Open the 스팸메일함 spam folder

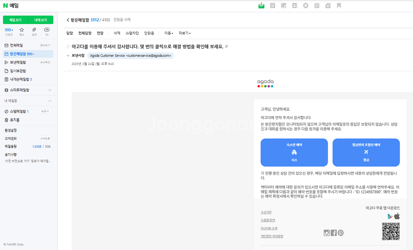pos(19,111)
